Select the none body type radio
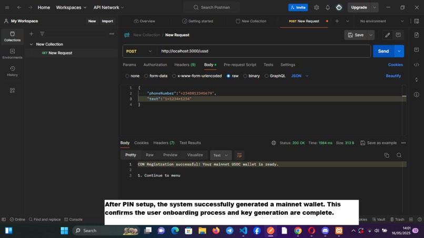Viewport: 424px width, 238px height. tap(127, 76)
